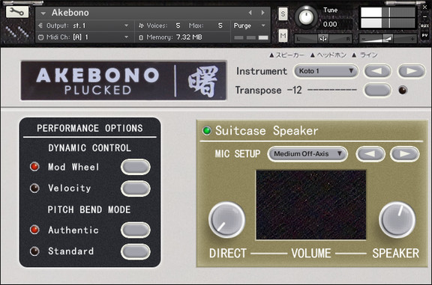Mute the instrument with M button
The width and height of the screenshot is (432, 285).
[283, 35]
